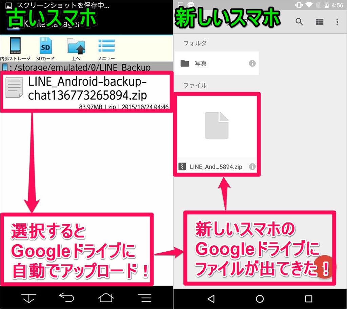This screenshot has height=309, width=347.
Task: Tap the triangular Back button on new phone
Action: [211, 298]
